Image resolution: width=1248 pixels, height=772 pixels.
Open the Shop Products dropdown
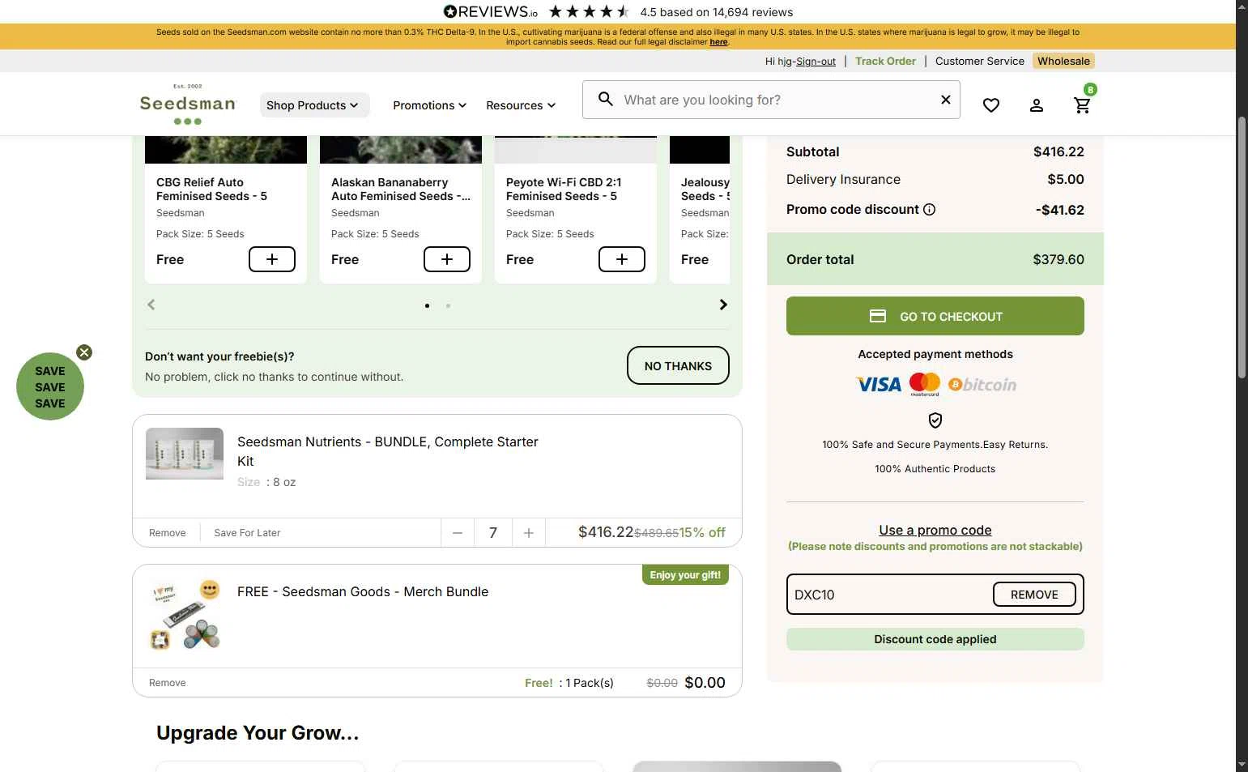click(313, 105)
